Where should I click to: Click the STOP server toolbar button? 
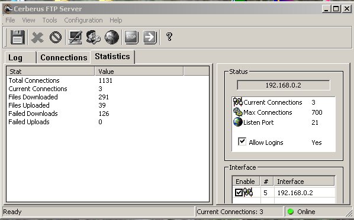pos(131,37)
